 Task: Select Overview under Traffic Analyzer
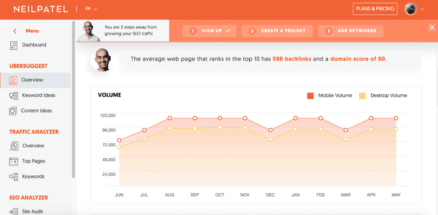click(x=33, y=145)
